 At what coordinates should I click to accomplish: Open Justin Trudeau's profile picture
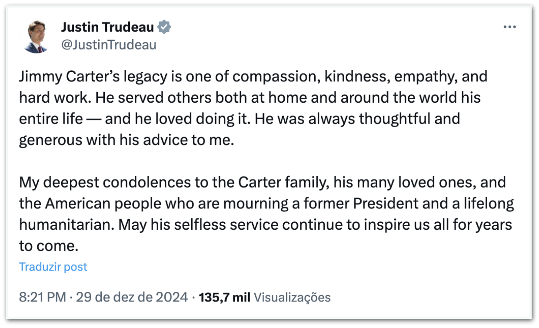coord(36,37)
